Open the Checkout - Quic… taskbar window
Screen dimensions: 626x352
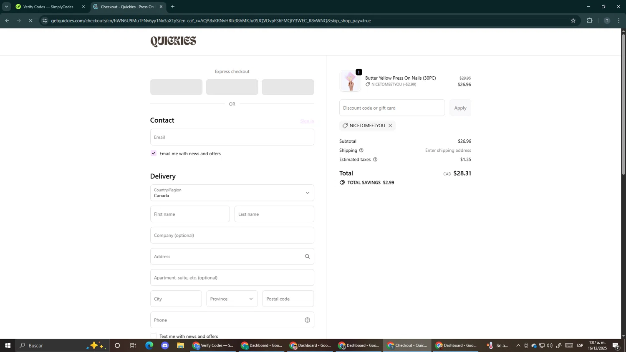pos(408,345)
